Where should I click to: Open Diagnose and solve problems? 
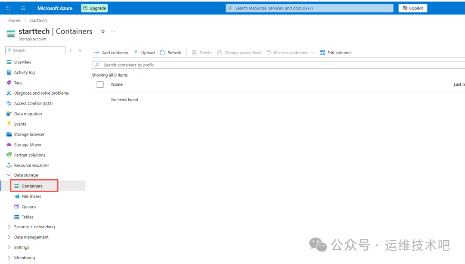(41, 93)
